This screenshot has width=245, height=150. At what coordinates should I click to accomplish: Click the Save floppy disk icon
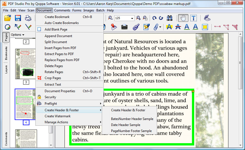(x=18, y=18)
